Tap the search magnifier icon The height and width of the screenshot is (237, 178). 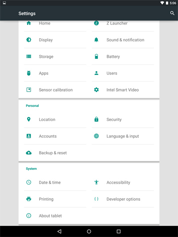(x=172, y=13)
